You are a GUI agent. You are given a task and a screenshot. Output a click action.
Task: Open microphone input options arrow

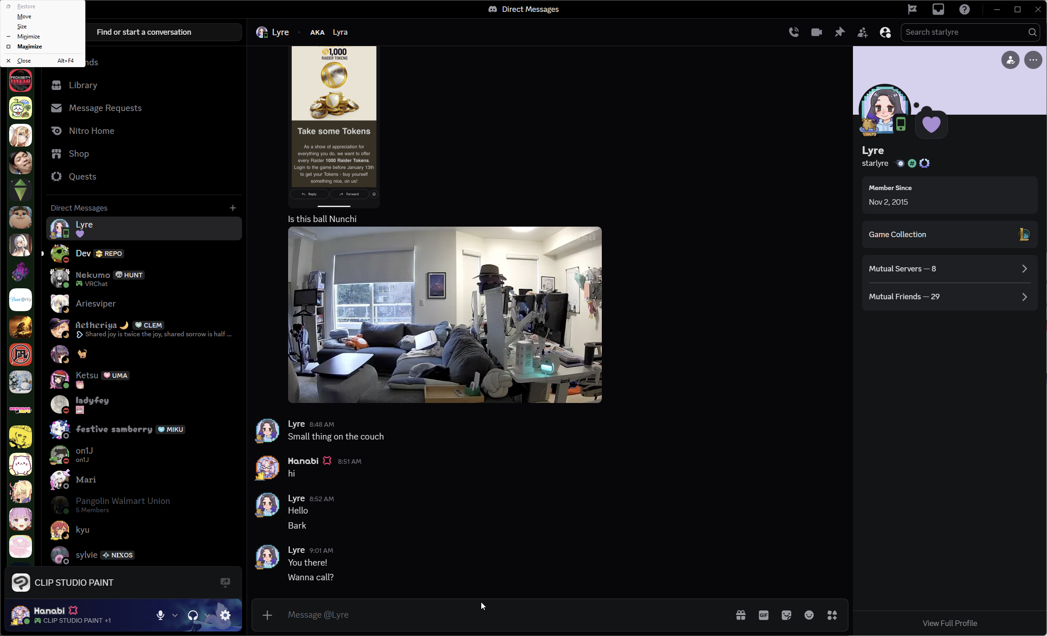point(174,615)
